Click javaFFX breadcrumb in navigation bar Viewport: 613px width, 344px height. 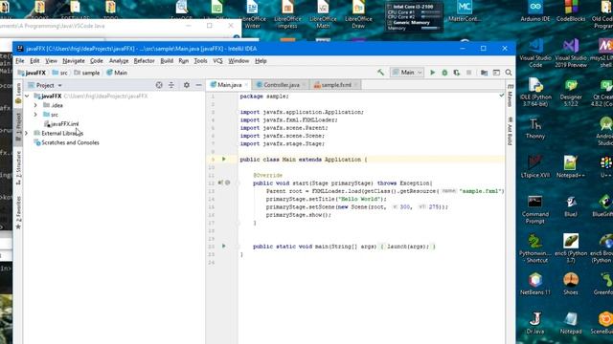(32, 73)
